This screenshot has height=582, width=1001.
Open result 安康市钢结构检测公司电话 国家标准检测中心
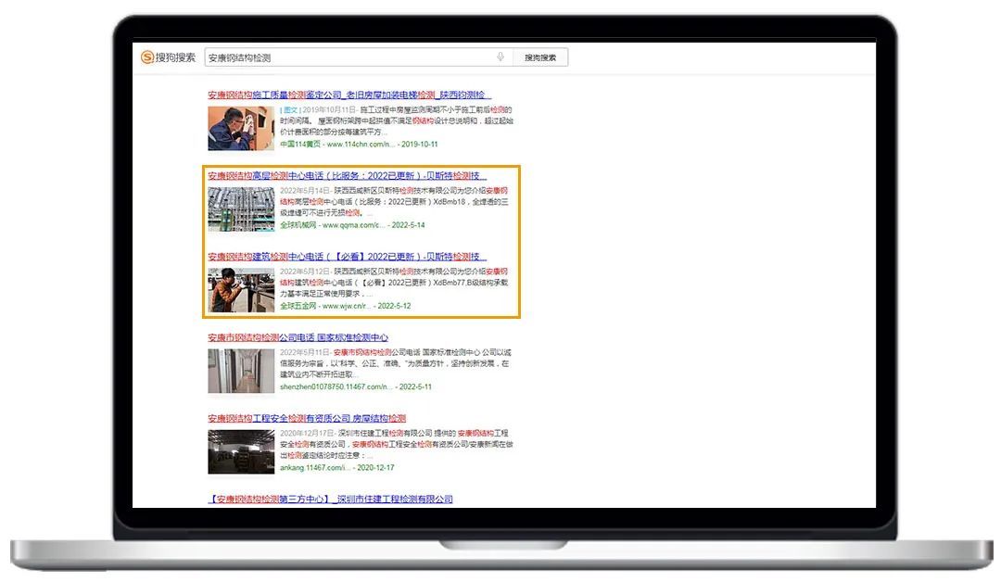(298, 337)
